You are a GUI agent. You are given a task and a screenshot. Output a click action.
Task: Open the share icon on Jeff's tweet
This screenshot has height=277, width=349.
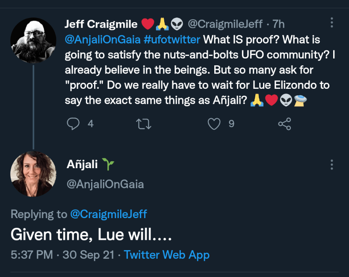click(284, 124)
